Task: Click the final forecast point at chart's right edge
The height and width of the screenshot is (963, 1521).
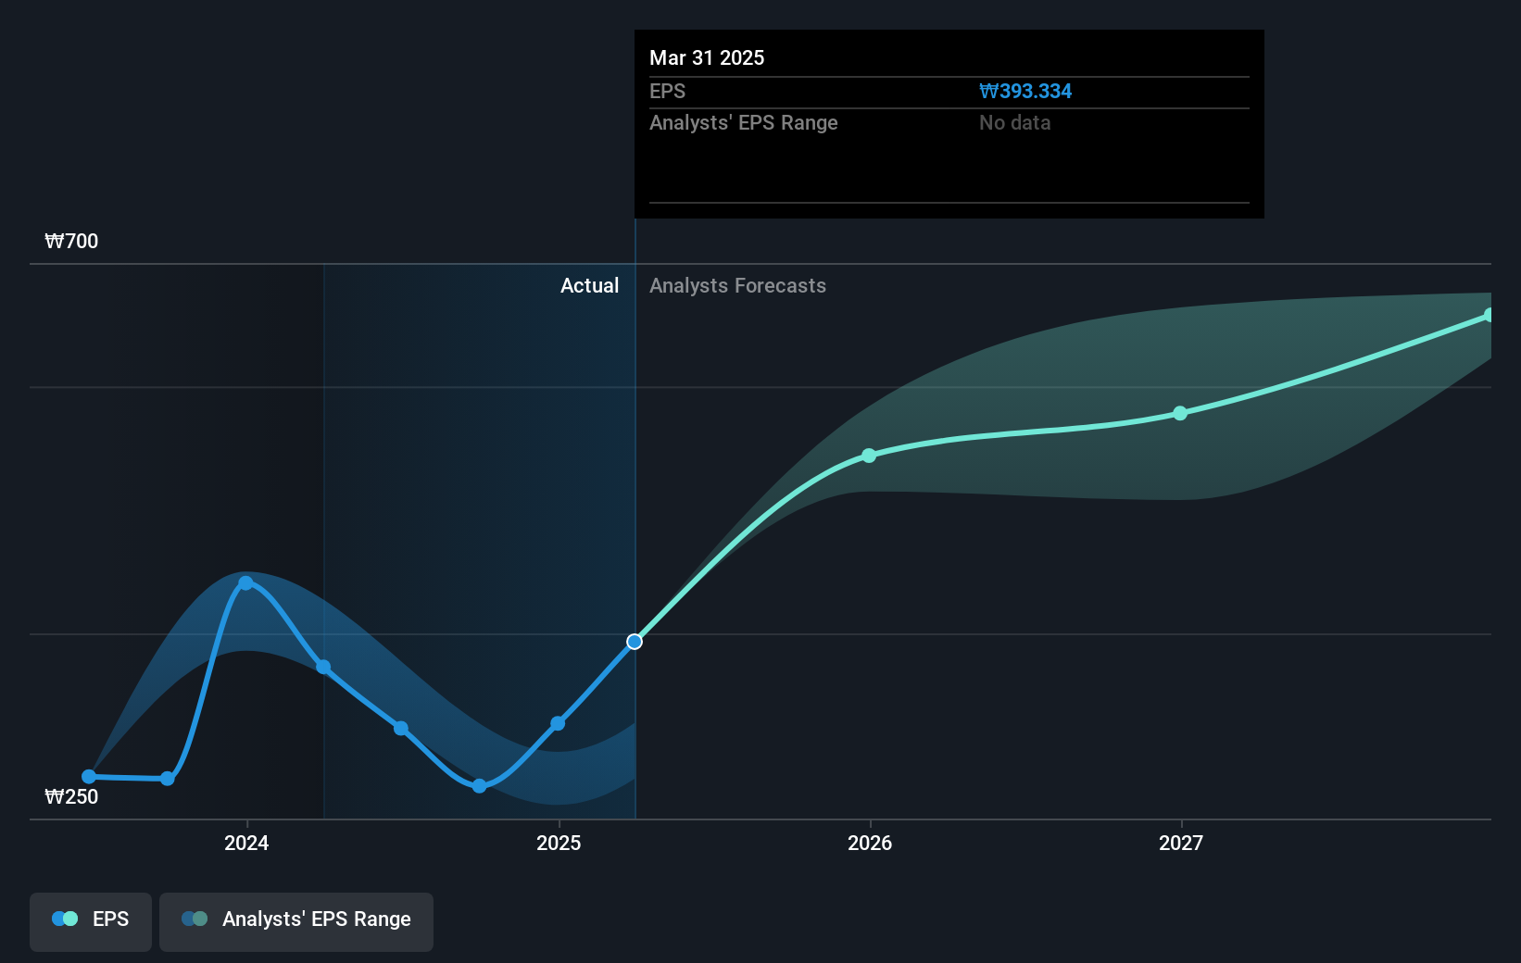Action: click(x=1489, y=316)
